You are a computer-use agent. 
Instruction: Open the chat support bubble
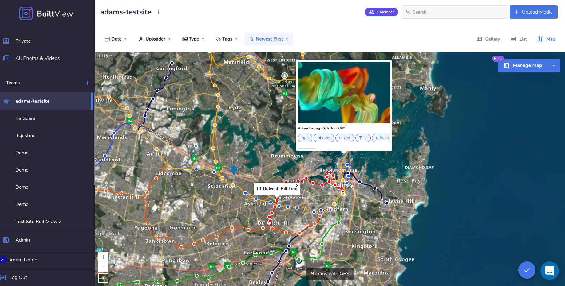pos(549,270)
